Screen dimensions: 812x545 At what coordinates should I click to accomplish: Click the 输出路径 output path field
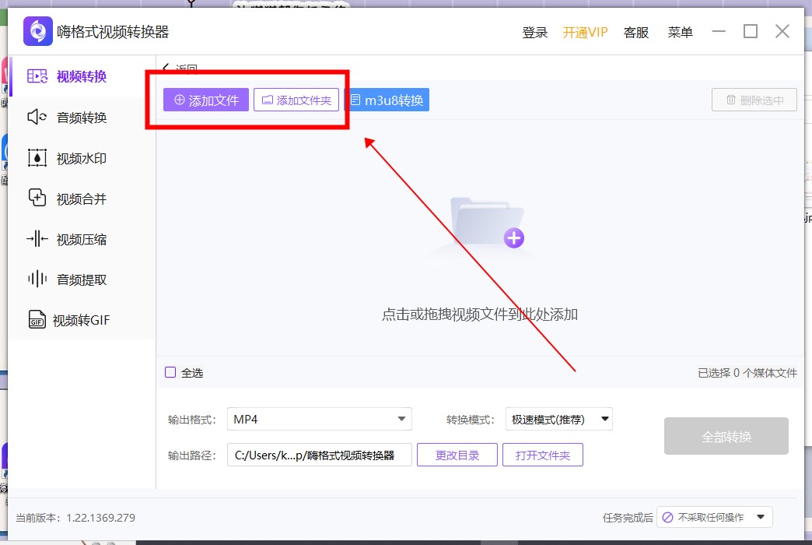[x=319, y=454]
